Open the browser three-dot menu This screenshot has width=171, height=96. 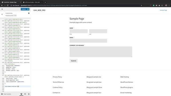pos(169,5)
